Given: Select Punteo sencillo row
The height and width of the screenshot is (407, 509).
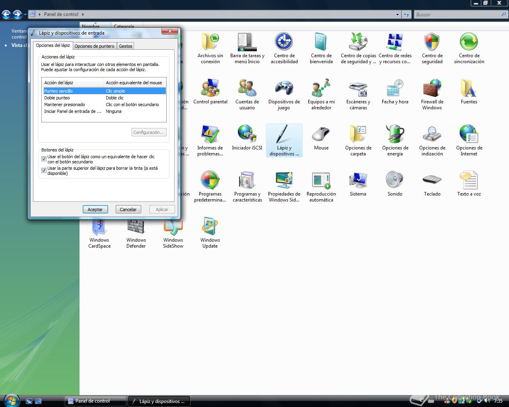Looking at the screenshot, I should tap(105, 91).
